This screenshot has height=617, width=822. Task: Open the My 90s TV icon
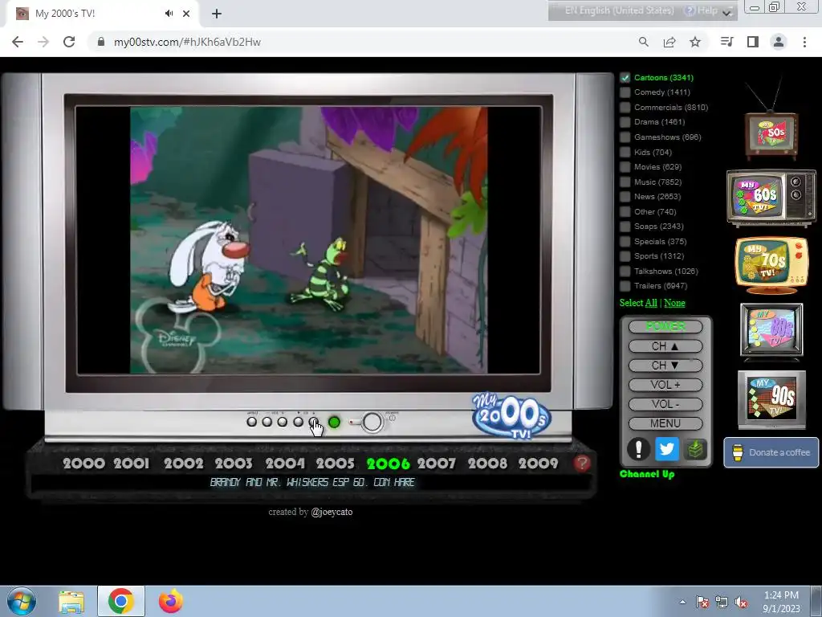tap(771, 399)
